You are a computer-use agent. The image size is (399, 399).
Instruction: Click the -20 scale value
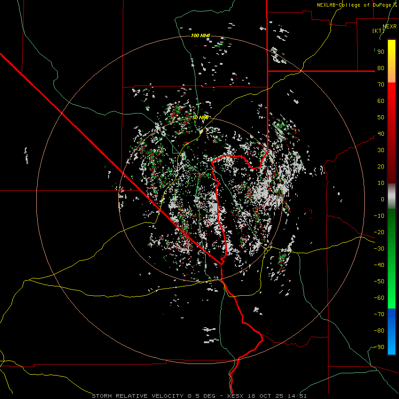pos(379,232)
